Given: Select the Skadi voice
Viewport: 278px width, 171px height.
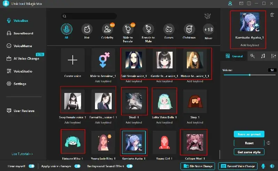Looking at the screenshot, I should [134, 101].
